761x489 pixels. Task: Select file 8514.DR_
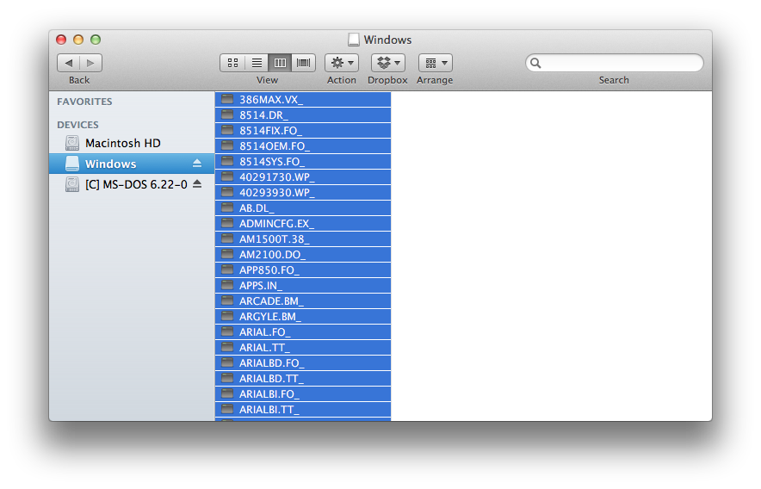303,115
